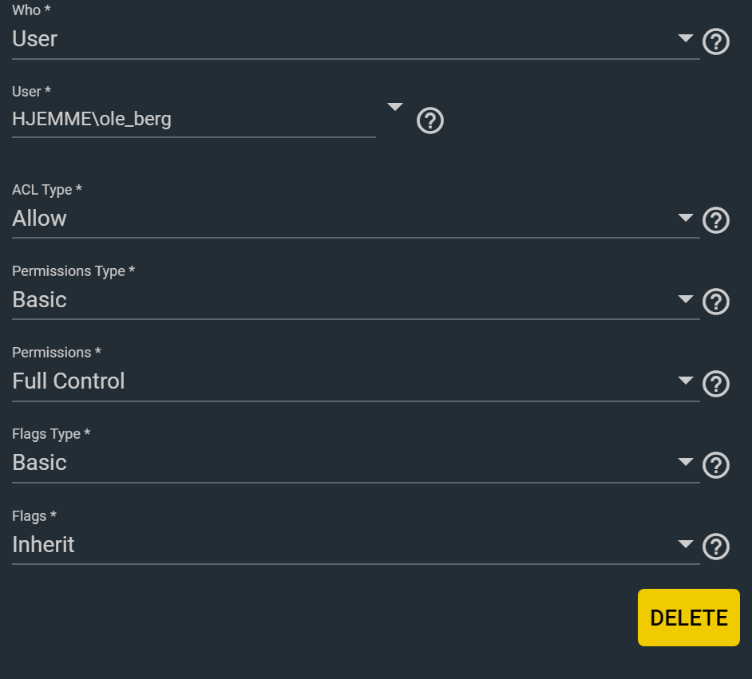The height and width of the screenshot is (679, 752).
Task: Open help icon for Flags Inherit field
Action: [x=715, y=547]
